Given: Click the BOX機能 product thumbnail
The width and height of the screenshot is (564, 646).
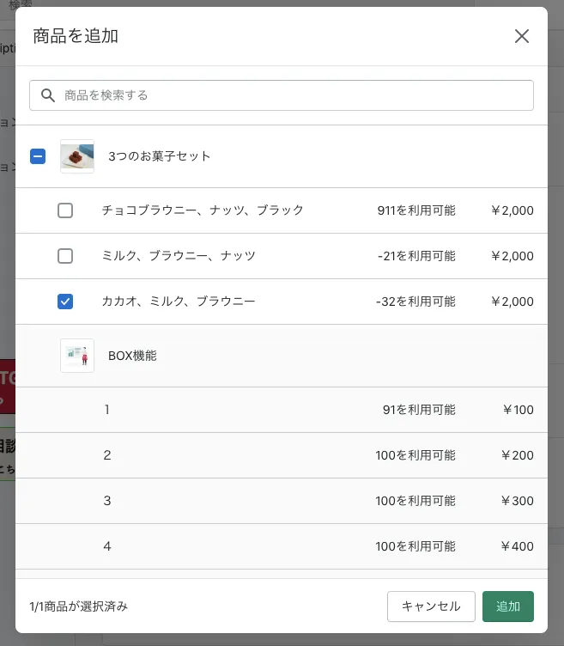Looking at the screenshot, I should click(77, 356).
